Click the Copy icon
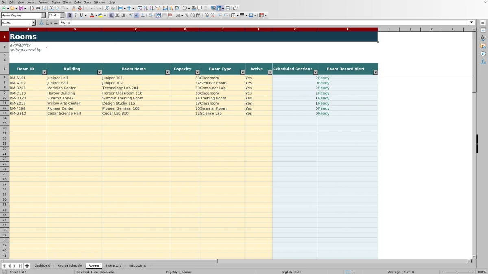 click(x=57, y=8)
